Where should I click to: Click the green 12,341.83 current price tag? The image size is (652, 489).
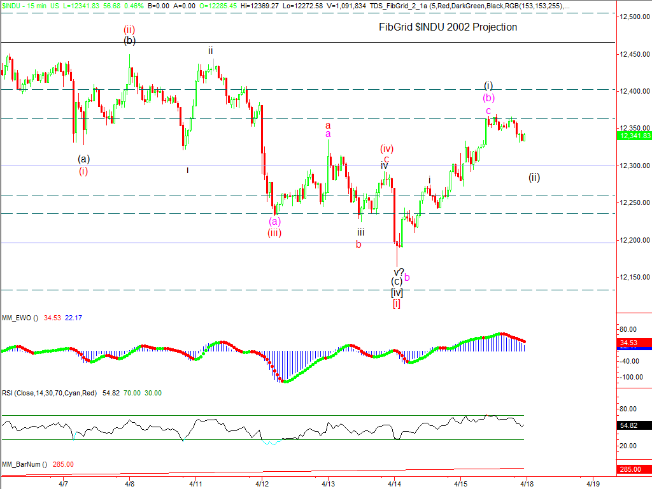[x=634, y=136]
